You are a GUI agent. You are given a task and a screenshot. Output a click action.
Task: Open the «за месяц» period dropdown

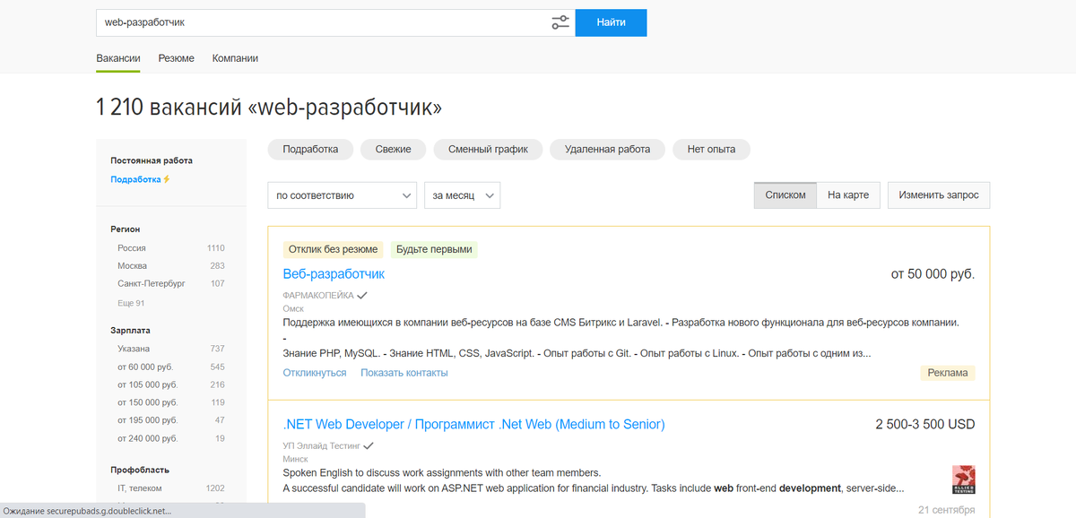click(462, 194)
